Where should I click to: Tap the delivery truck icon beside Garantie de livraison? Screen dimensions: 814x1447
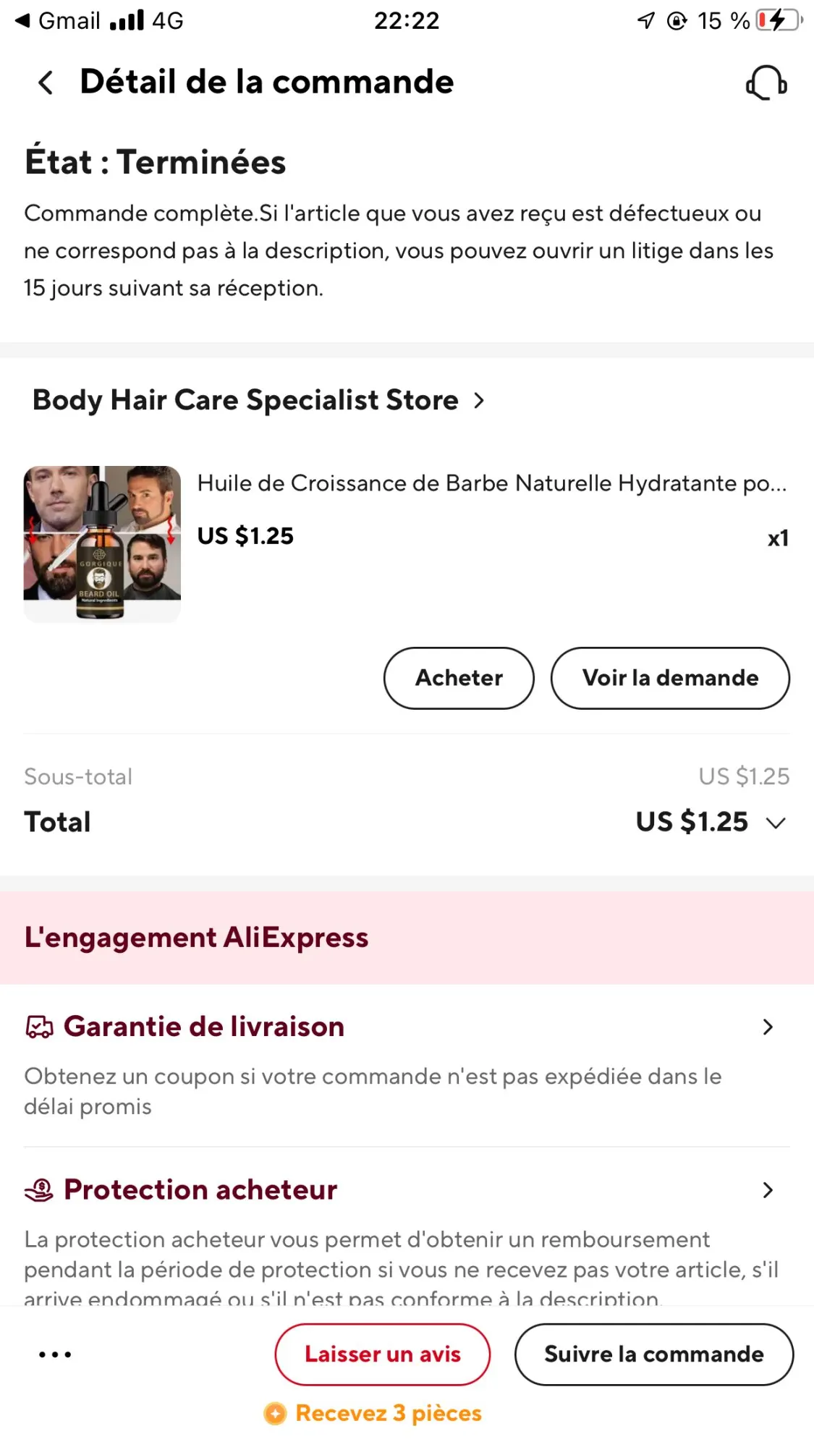click(x=39, y=1027)
